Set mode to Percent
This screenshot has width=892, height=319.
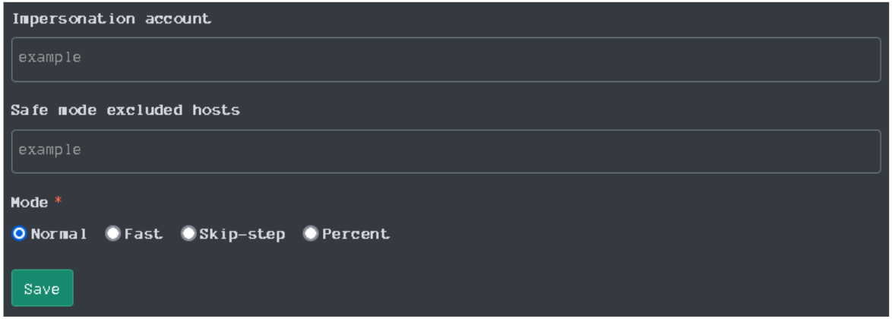pos(311,234)
